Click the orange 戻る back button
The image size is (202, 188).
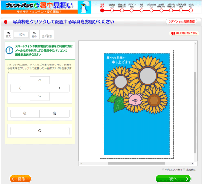pyautogui.click(x=20, y=179)
